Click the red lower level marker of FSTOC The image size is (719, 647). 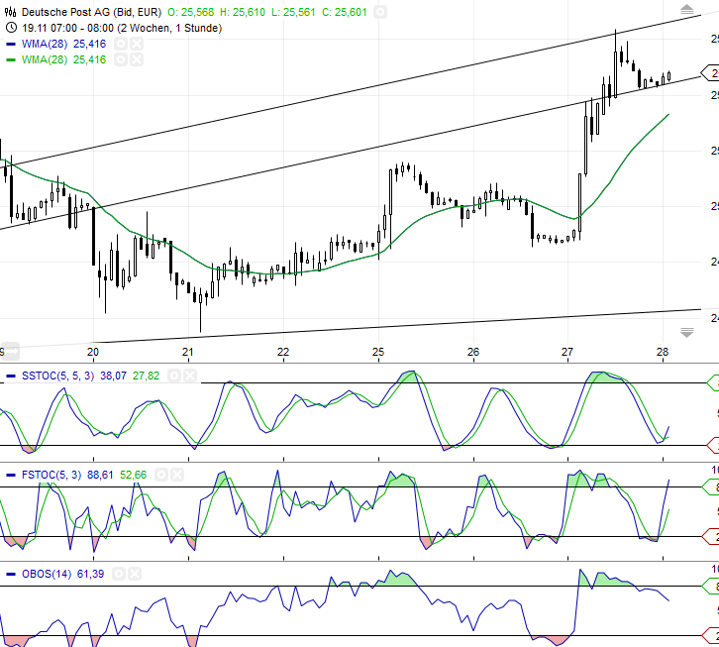pyautogui.click(x=711, y=536)
